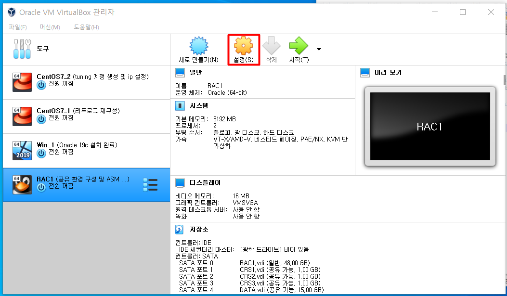Click the Delete (삭제) arrow icon
Viewport: 507px width, 296px height.
271,46
